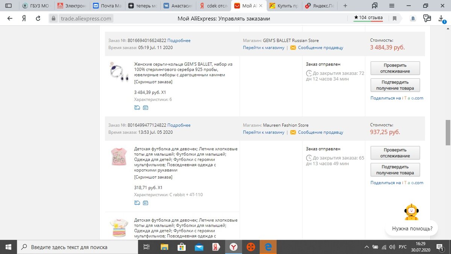
Task: Open the Windows Start menu
Action: [8, 247]
